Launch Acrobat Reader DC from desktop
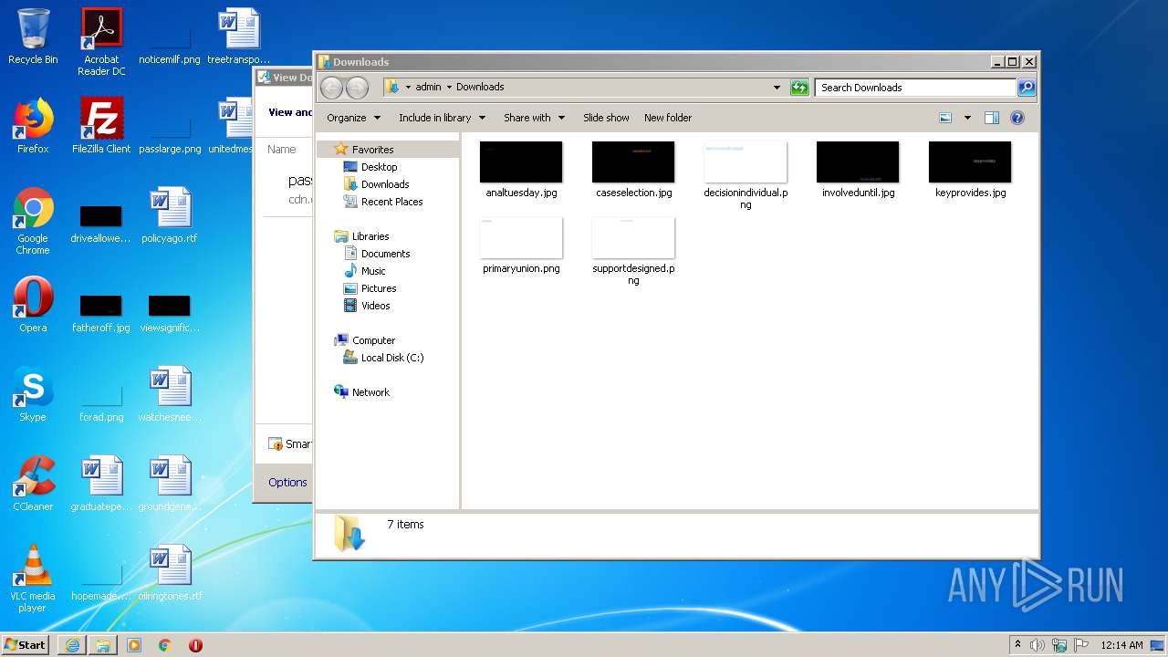Screen dimensions: 1168x657 tap(101, 42)
